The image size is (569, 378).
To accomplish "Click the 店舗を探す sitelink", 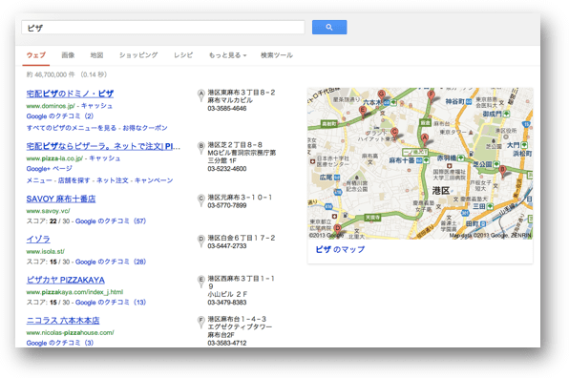I will point(74,180).
